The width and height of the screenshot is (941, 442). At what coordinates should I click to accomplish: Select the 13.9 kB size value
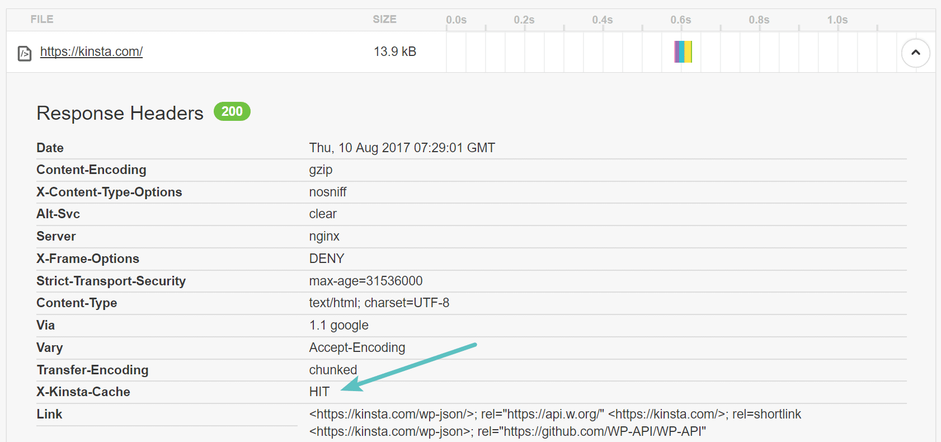pyautogui.click(x=395, y=51)
